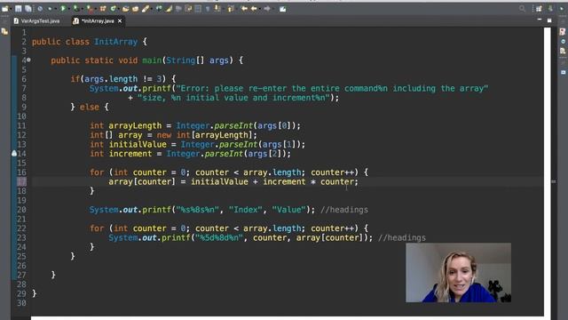Switch to the Java perspective icon
The image size is (568, 320).
tap(550, 9)
